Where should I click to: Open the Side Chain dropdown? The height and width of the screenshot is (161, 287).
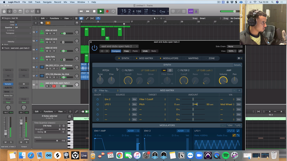click(235, 46)
